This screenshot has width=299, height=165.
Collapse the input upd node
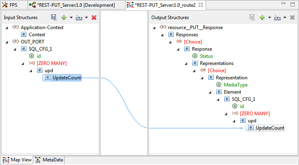pos(31,71)
